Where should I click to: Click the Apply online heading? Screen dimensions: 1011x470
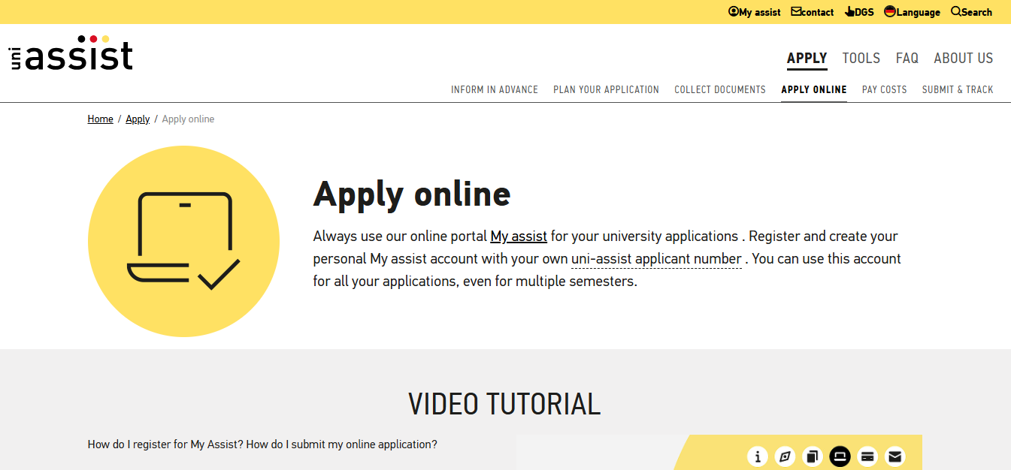tap(412, 194)
